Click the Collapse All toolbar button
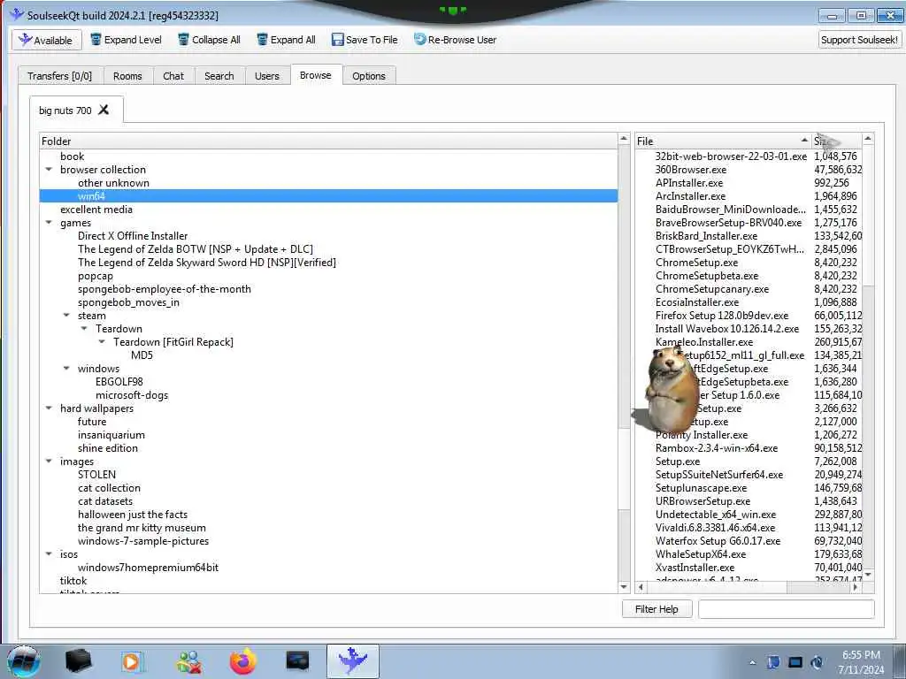The image size is (906, 679). tap(209, 40)
